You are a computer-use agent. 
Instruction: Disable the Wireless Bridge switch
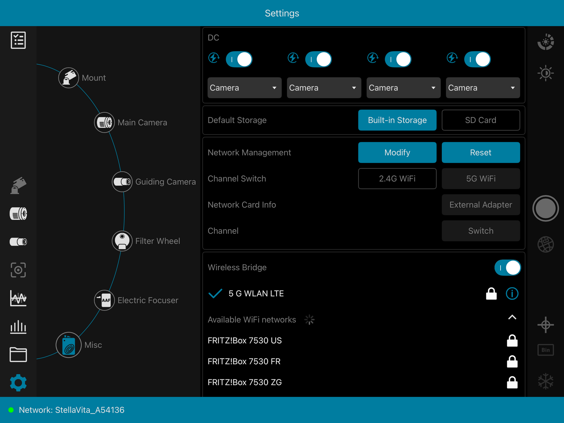coord(508,268)
